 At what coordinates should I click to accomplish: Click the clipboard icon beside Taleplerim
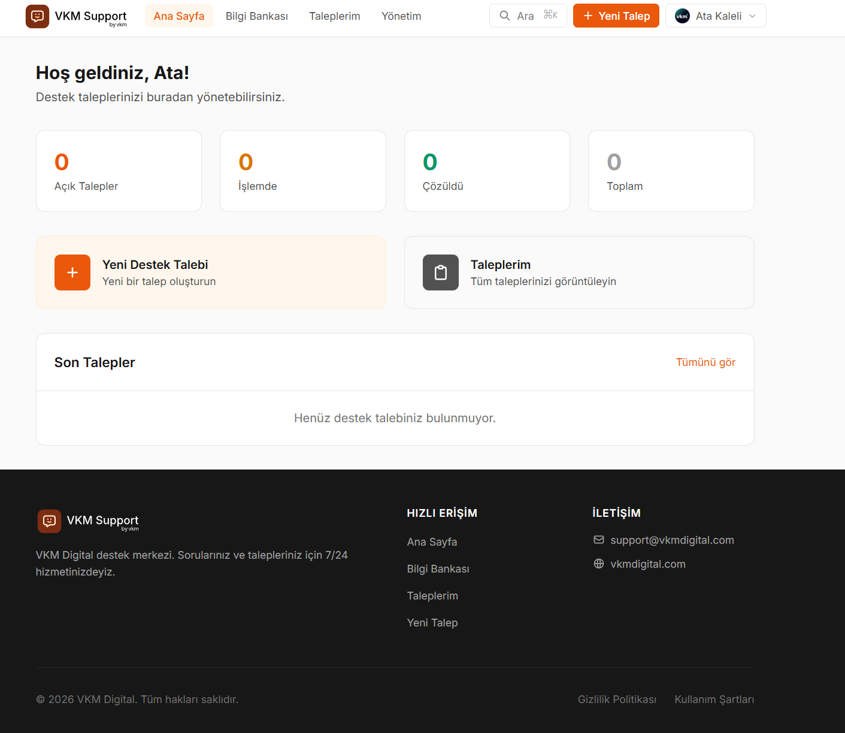click(x=441, y=272)
